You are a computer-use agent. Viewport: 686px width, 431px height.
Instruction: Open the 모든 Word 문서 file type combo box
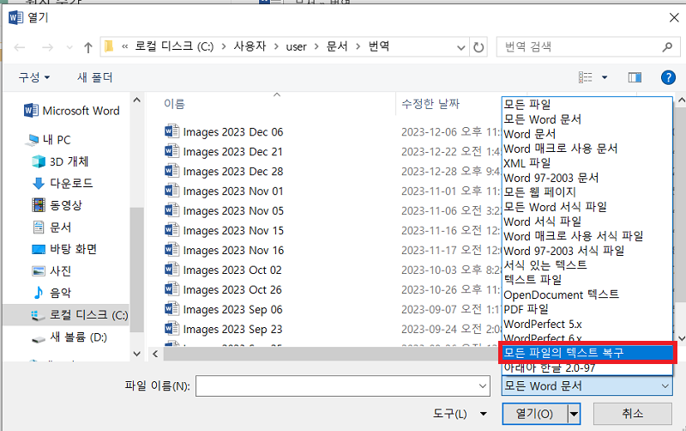[587, 385]
